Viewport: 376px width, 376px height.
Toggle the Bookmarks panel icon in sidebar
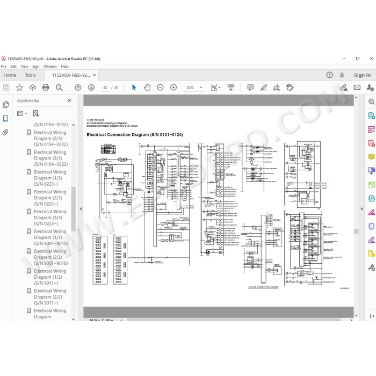click(5, 119)
